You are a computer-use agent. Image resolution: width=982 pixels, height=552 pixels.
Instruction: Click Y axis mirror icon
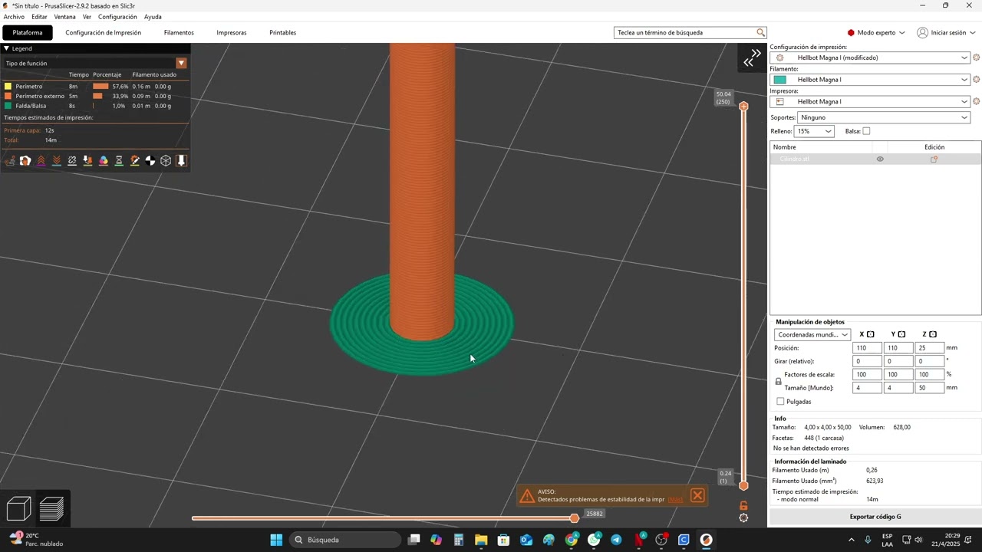pos(901,334)
